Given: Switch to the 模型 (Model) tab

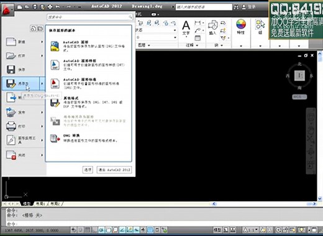Looking at the screenshot, I should (27, 204).
